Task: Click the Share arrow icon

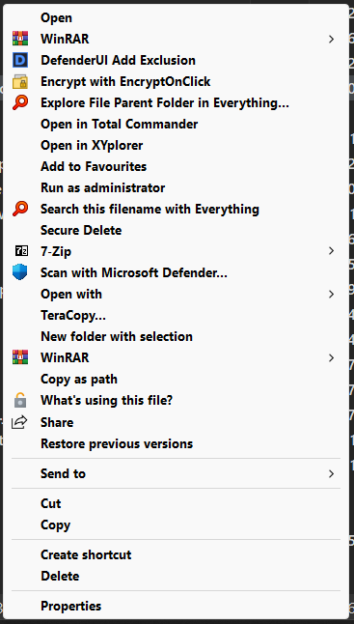Action: (19, 422)
